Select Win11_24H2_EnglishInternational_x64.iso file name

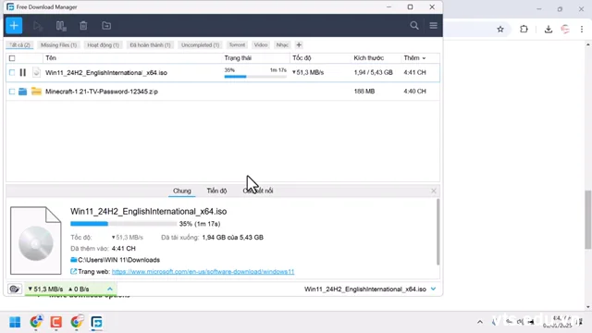[106, 72]
